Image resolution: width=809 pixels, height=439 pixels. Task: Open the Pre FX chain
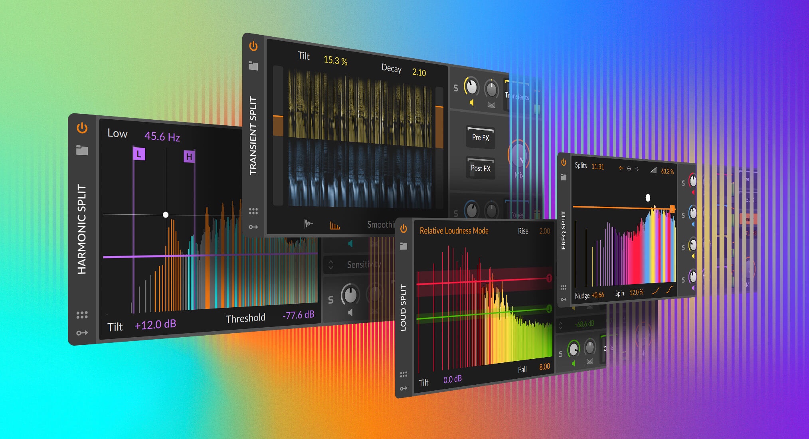[480, 138]
